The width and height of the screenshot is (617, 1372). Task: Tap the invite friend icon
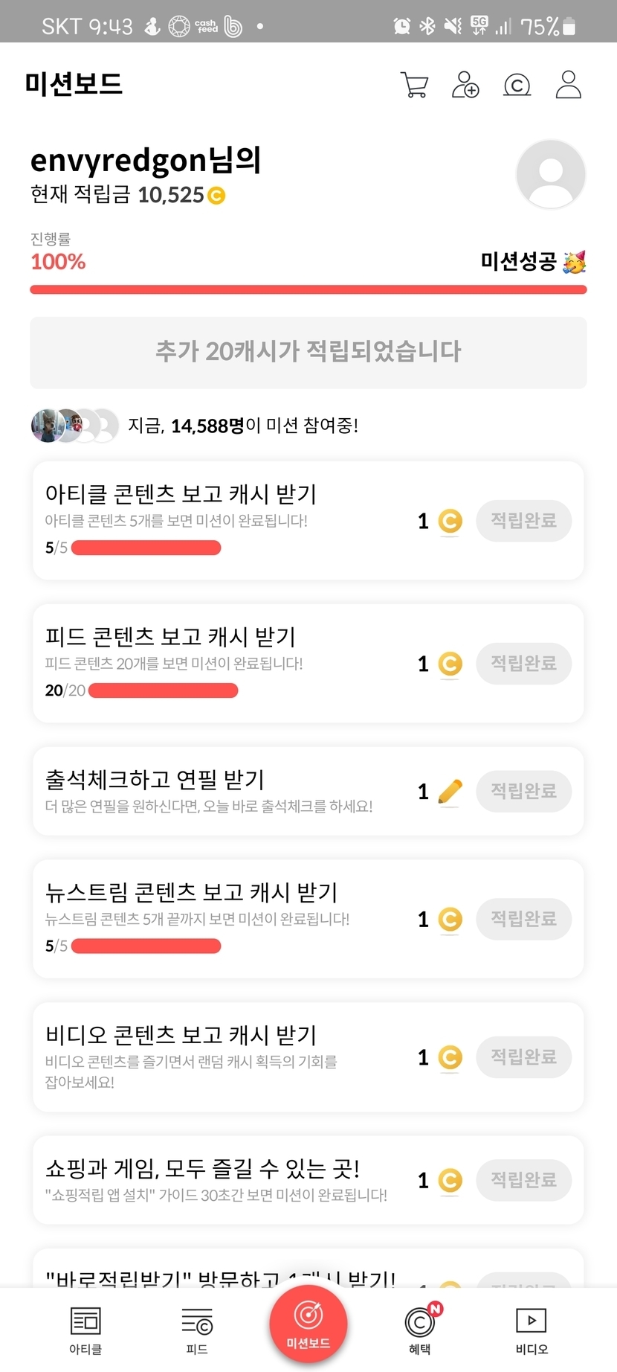tap(465, 85)
